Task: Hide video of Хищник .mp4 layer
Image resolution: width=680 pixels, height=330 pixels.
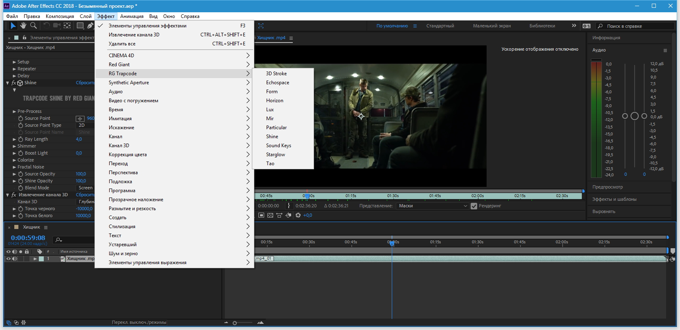Action: point(8,258)
